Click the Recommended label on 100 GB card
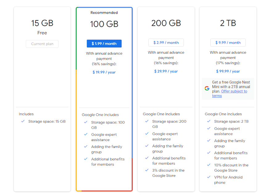Image resolution: width=272 pixels, height=195 pixels. 104,13
